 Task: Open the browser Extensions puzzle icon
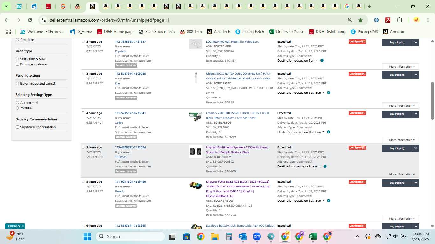(x=399, y=20)
